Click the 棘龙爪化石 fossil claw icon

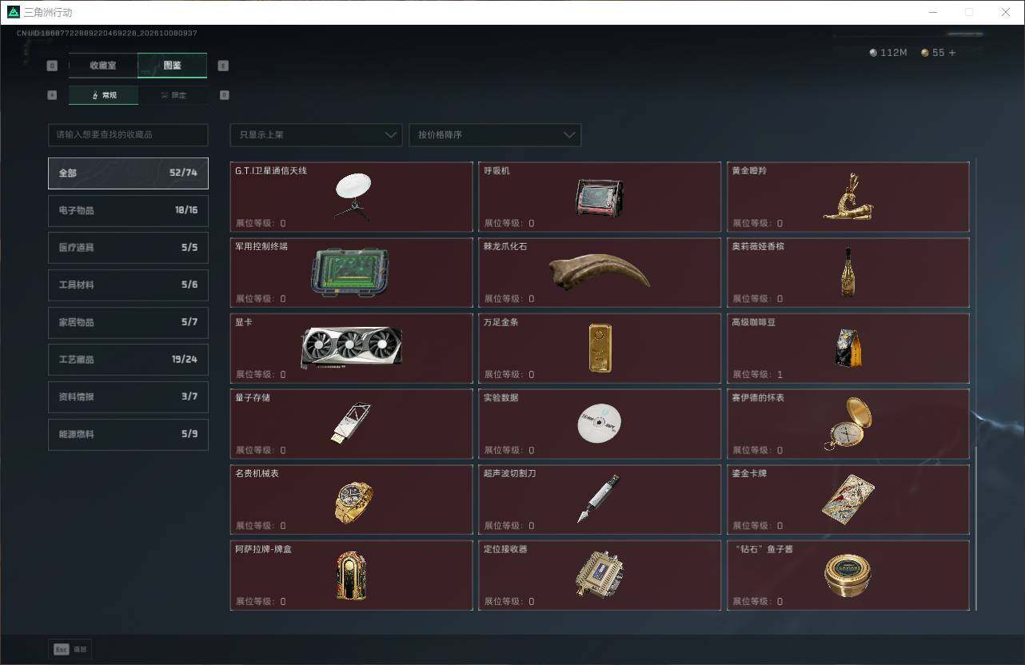(x=600, y=272)
